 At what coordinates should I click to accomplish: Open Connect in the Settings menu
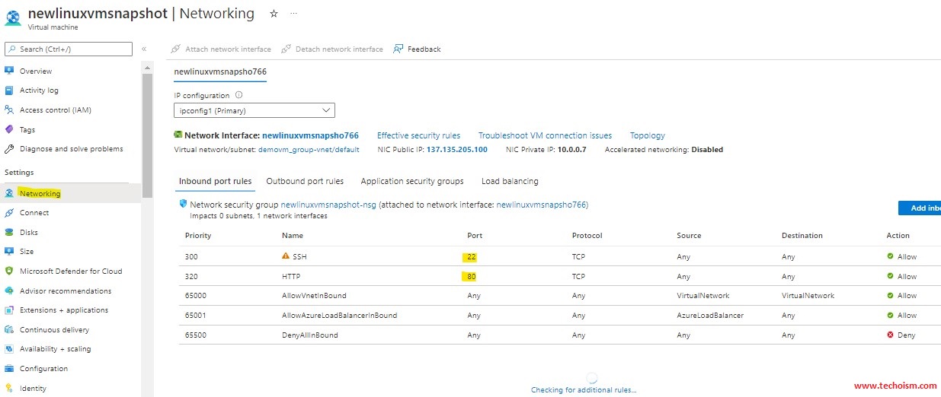click(34, 212)
